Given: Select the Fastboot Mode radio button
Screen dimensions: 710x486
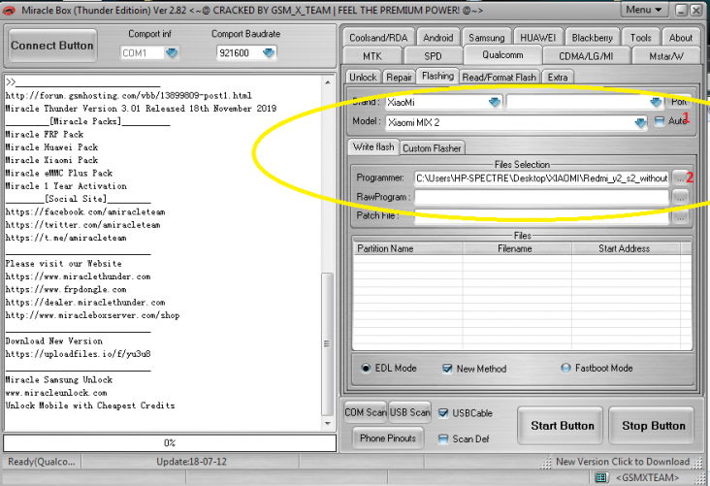Looking at the screenshot, I should point(565,368).
